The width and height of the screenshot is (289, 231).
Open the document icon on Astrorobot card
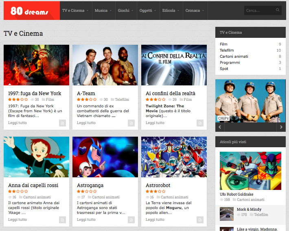(200, 220)
